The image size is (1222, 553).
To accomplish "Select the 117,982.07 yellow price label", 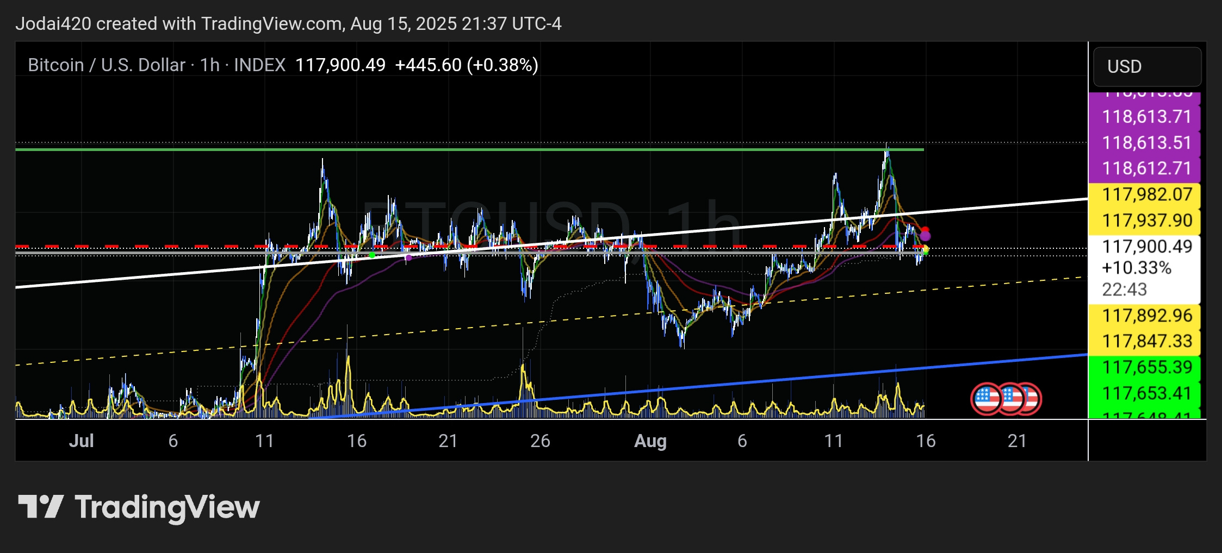I will pyautogui.click(x=1145, y=194).
